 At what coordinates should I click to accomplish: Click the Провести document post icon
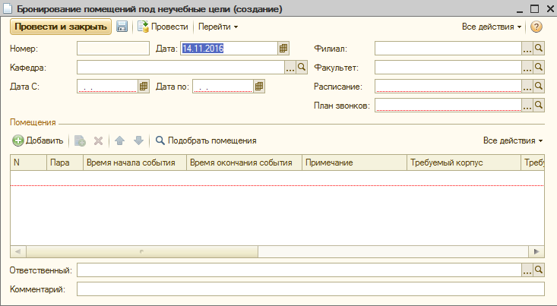pyautogui.click(x=143, y=27)
